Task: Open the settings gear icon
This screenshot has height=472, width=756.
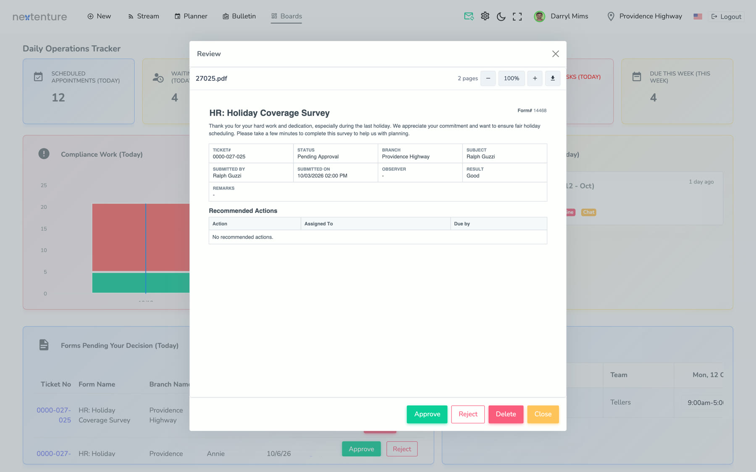Action: click(485, 16)
